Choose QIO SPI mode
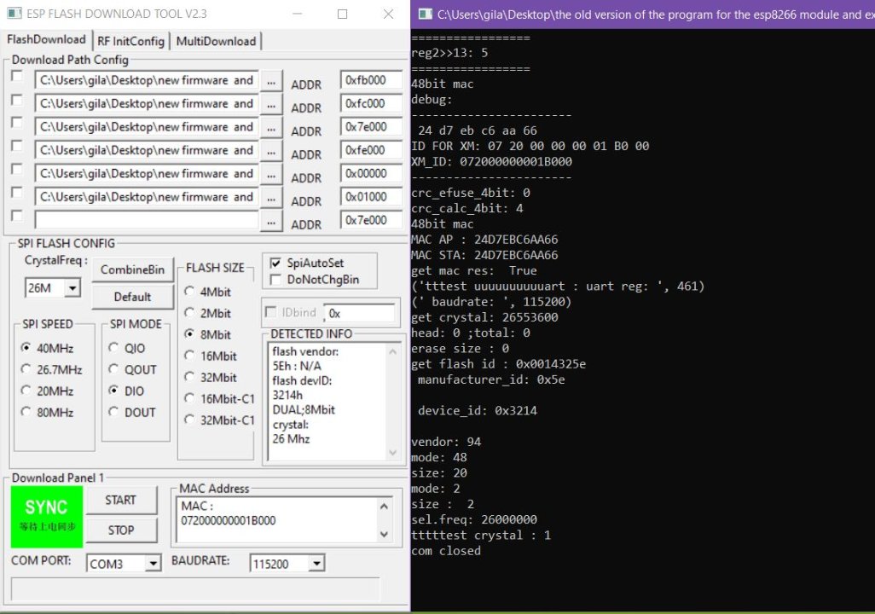This screenshot has width=875, height=614. pos(127,348)
